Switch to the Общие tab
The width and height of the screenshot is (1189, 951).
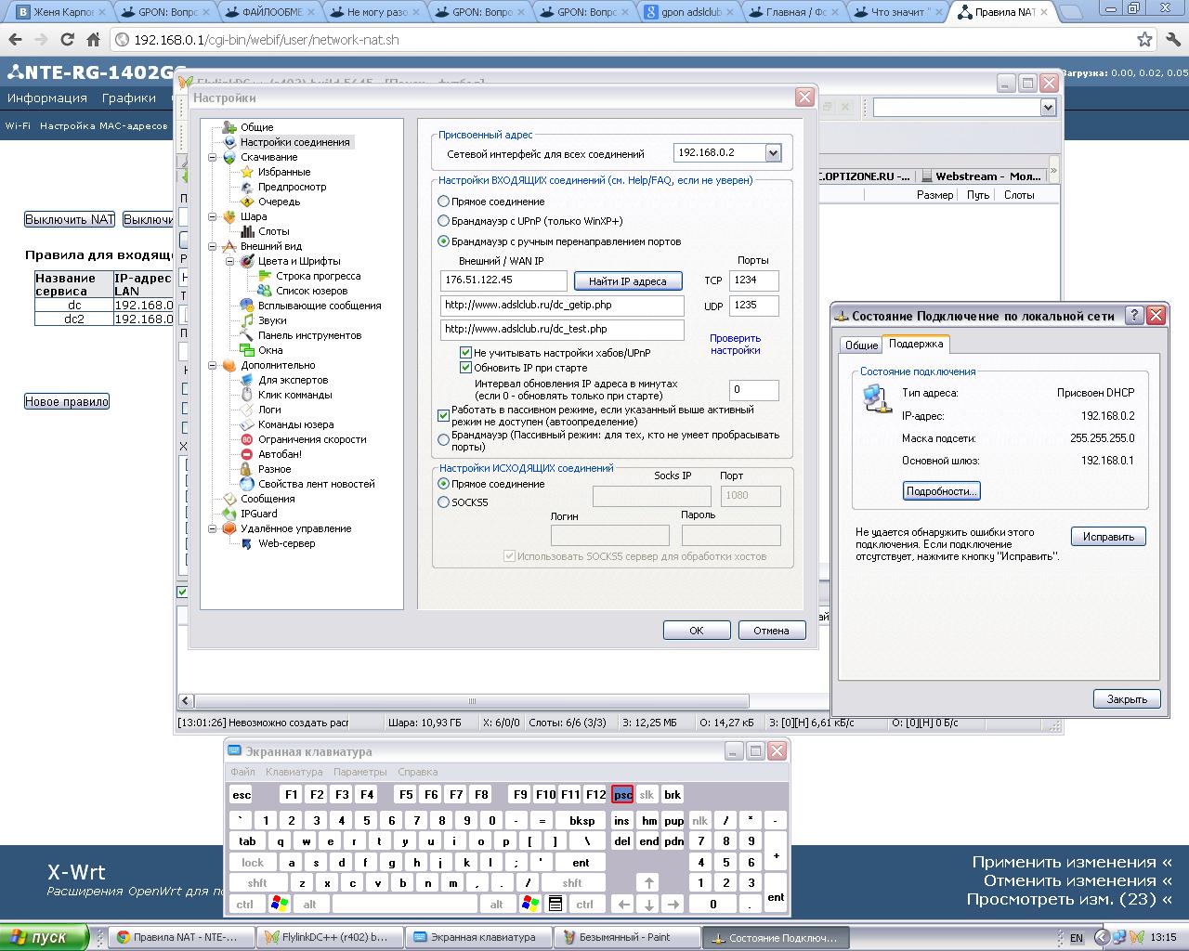860,345
